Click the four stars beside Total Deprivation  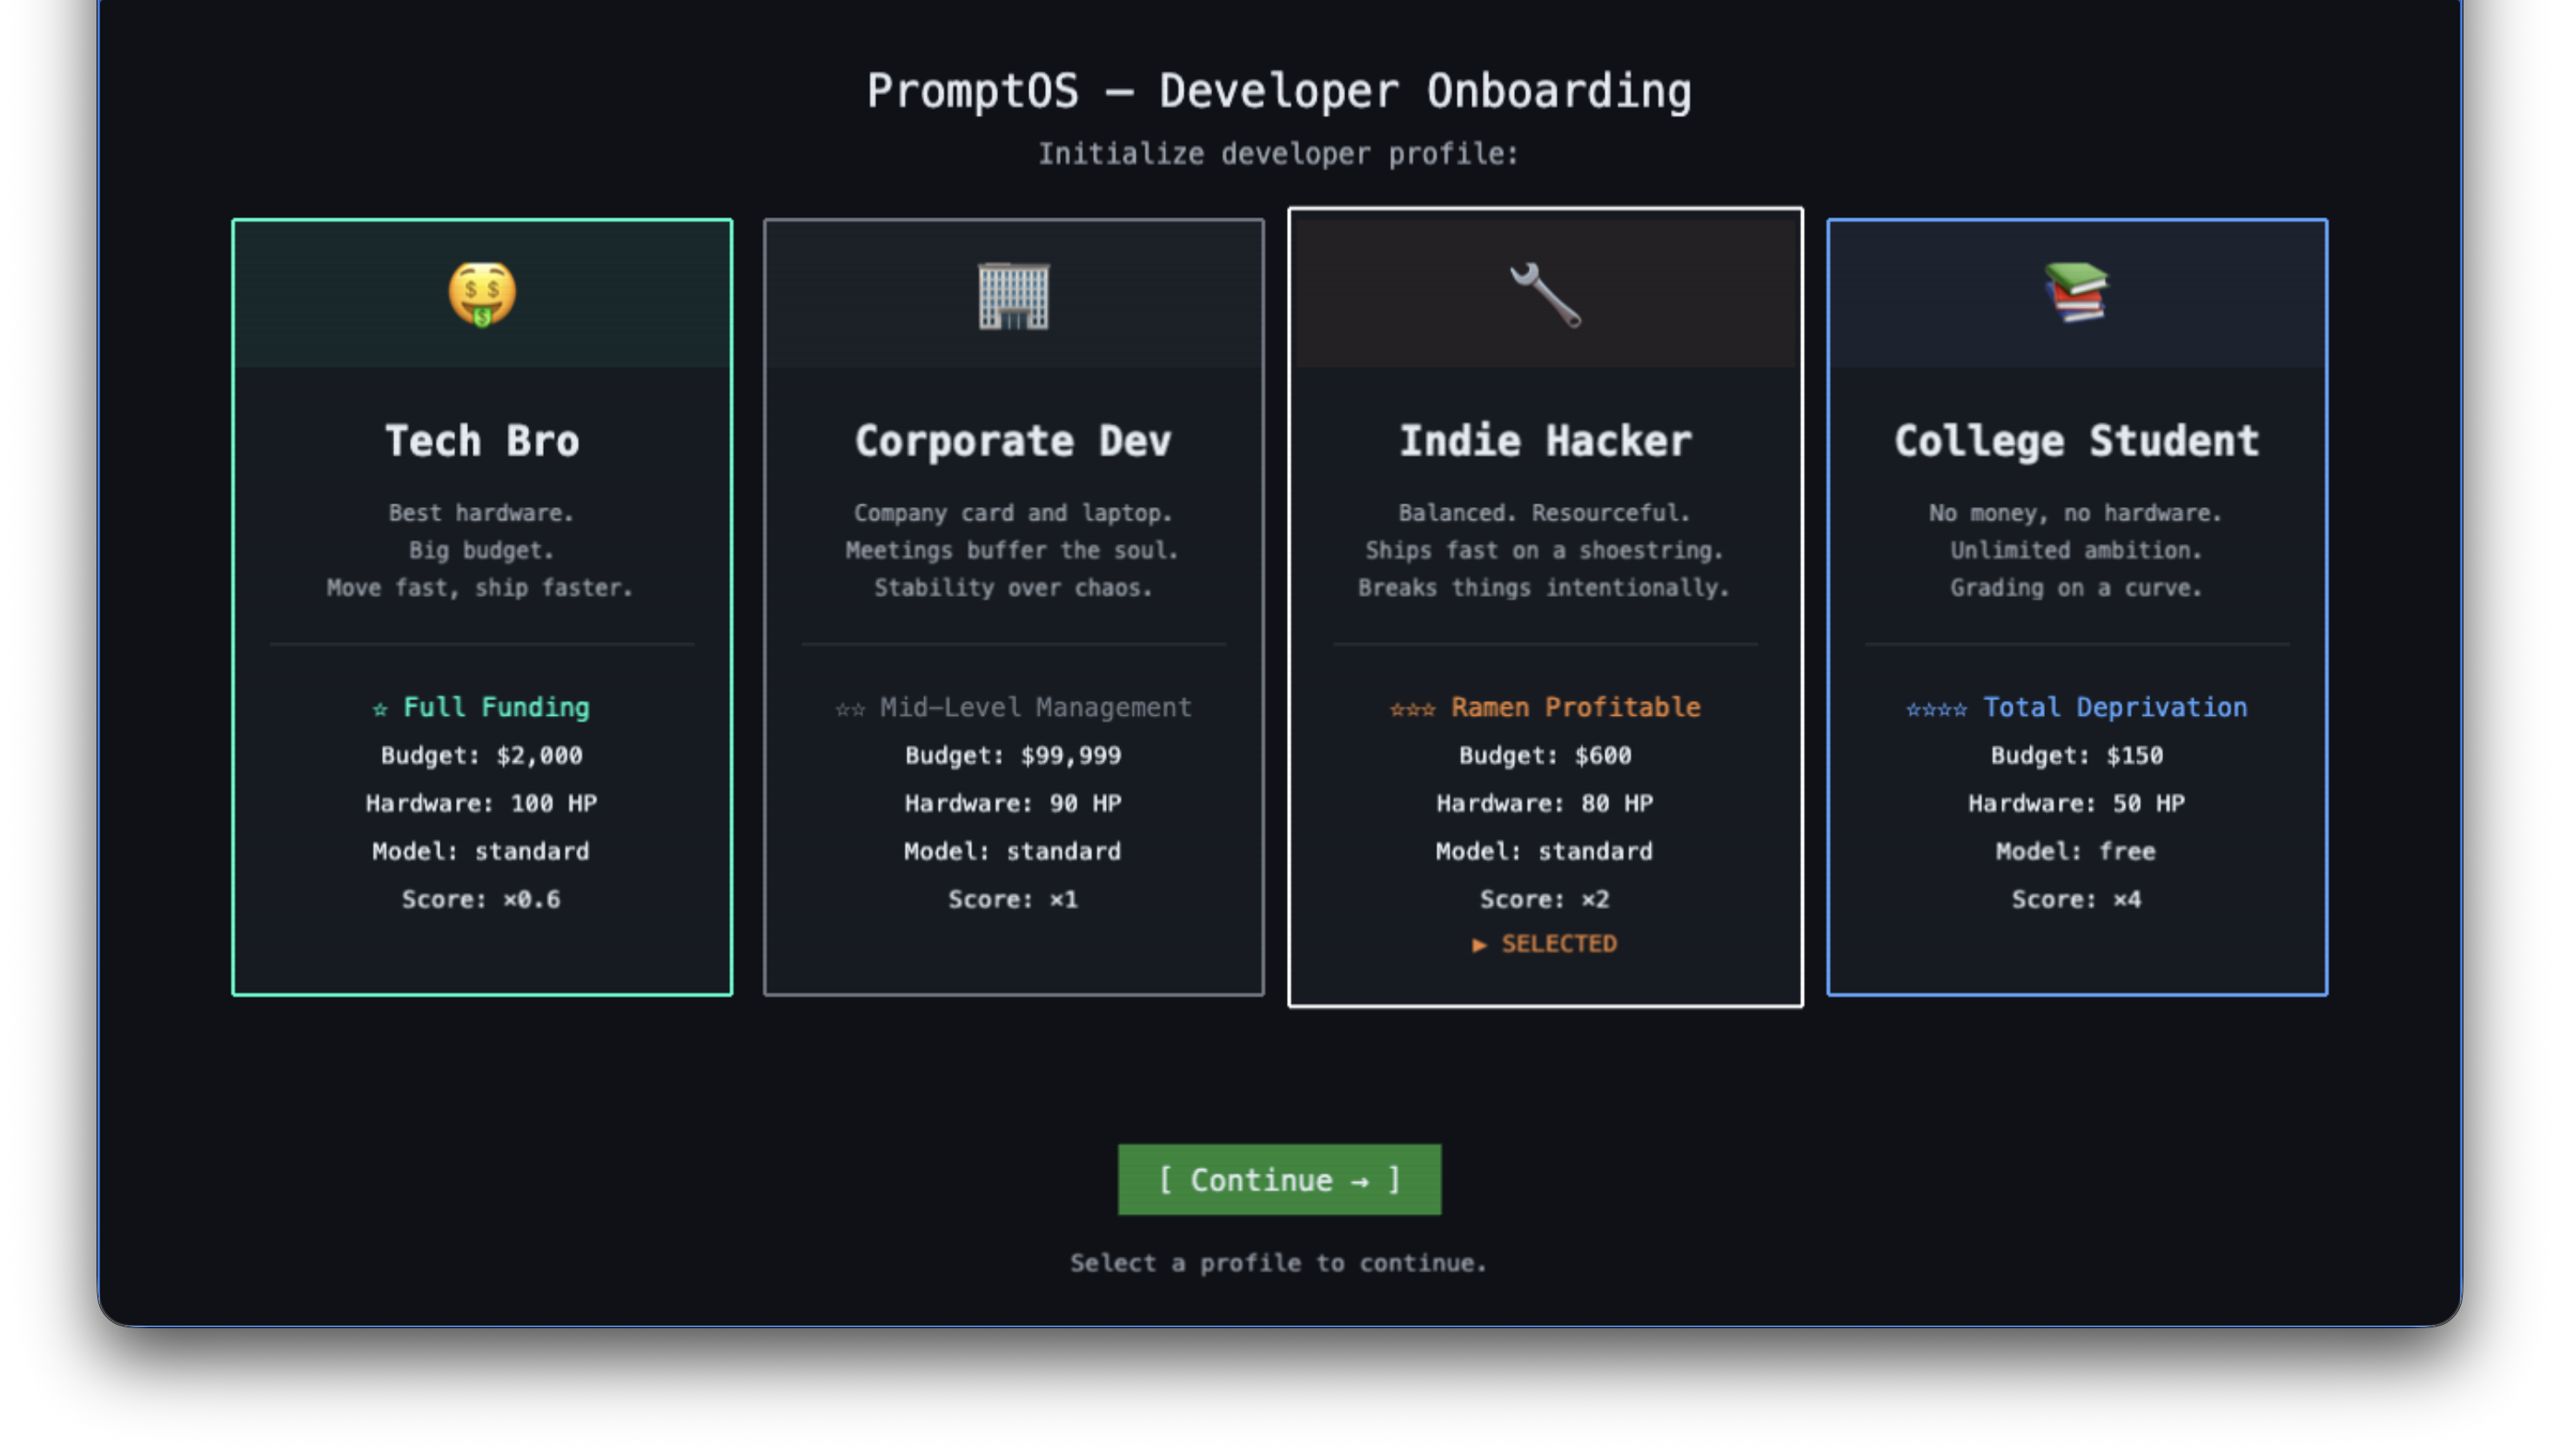click(x=1936, y=709)
